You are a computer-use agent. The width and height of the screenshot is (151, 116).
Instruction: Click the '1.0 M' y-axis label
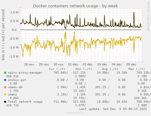pyautogui.click(x=14, y=12)
